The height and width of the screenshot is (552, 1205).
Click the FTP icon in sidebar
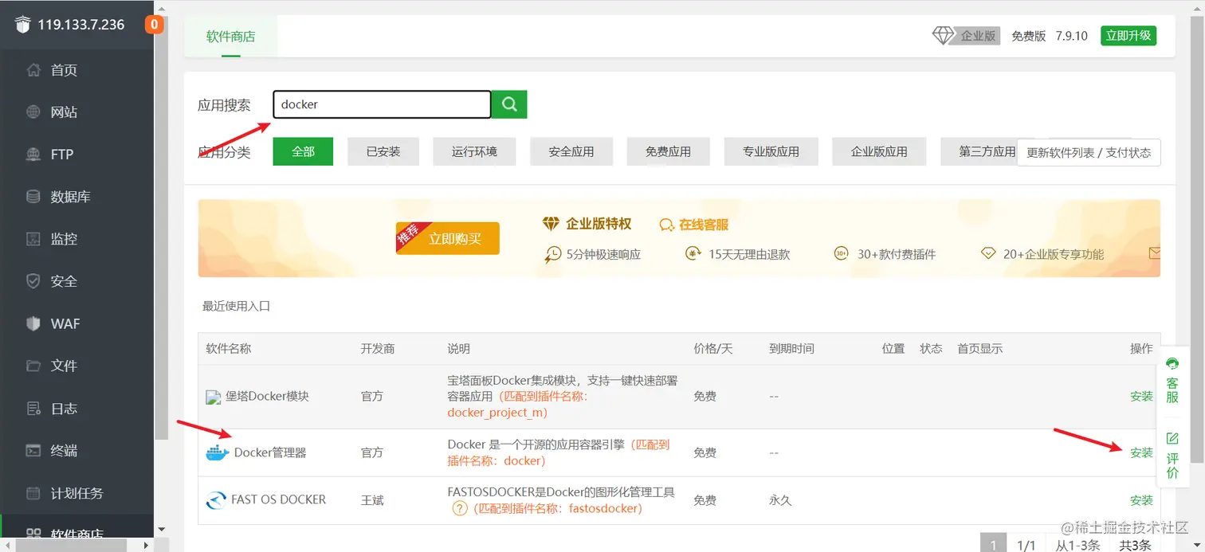click(x=33, y=155)
